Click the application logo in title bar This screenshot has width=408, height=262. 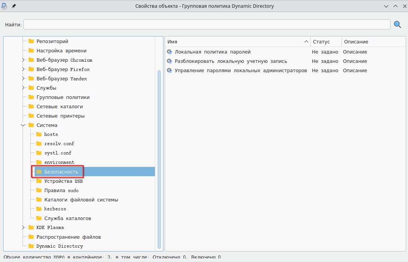coord(5,6)
